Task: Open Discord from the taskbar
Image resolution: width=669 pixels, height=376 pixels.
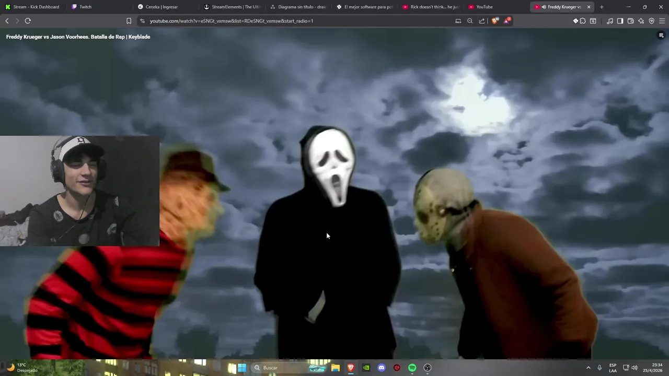Action: coord(382,368)
